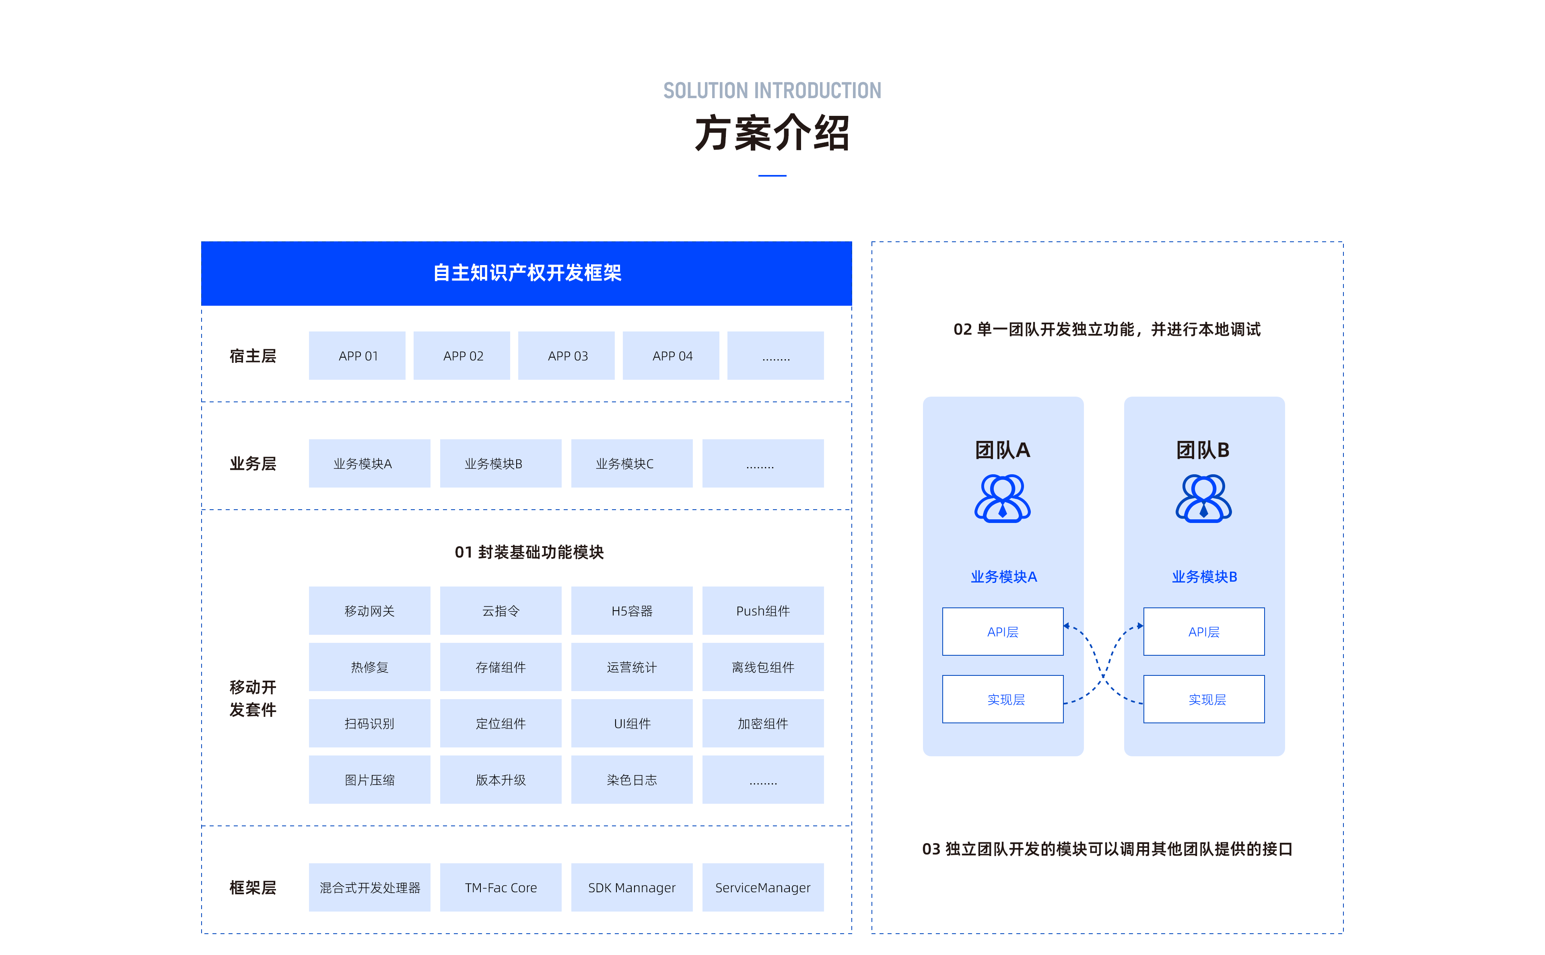Select the APP 03 box
Screen dimensions: 1545x955
pyautogui.click(x=566, y=356)
